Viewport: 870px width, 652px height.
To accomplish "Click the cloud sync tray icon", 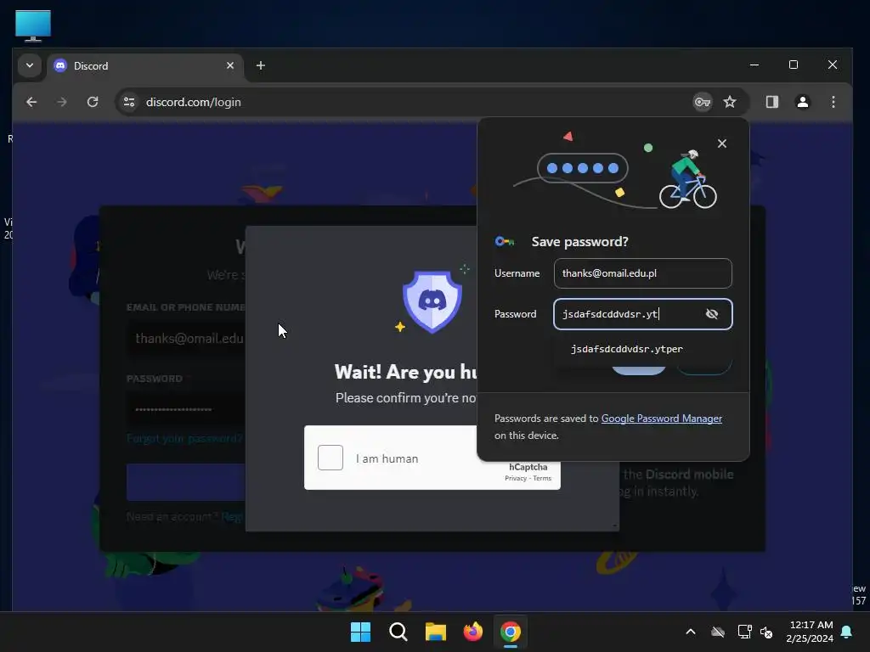I will tap(718, 632).
